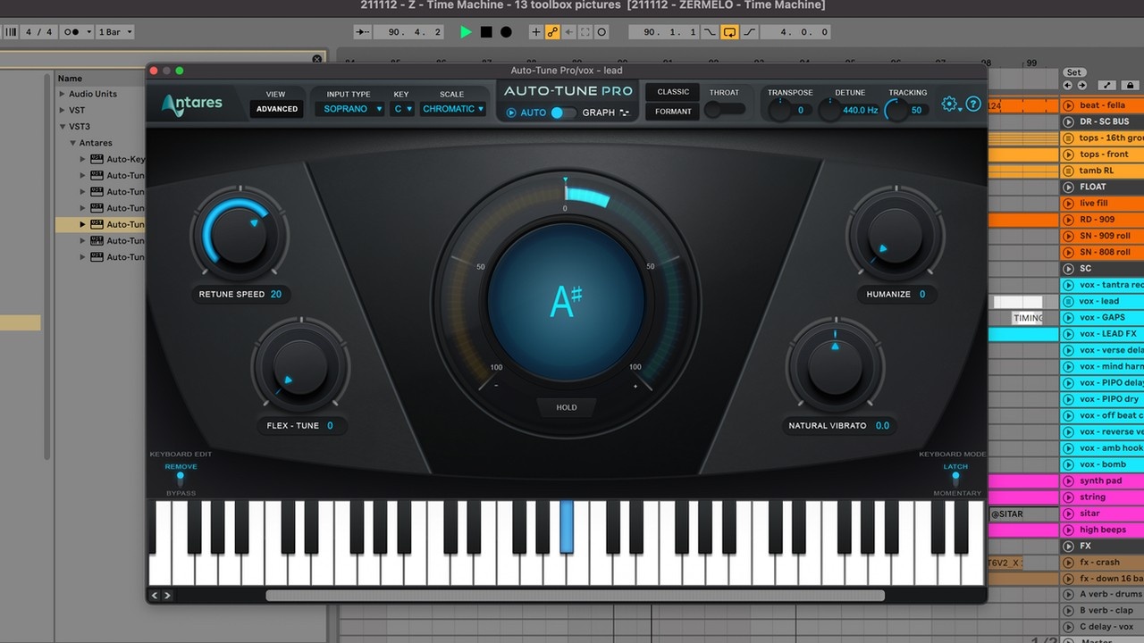Toggle Keyboard Edit Remove/Bypass switch
This screenshot has height=643, width=1144.
(181, 480)
